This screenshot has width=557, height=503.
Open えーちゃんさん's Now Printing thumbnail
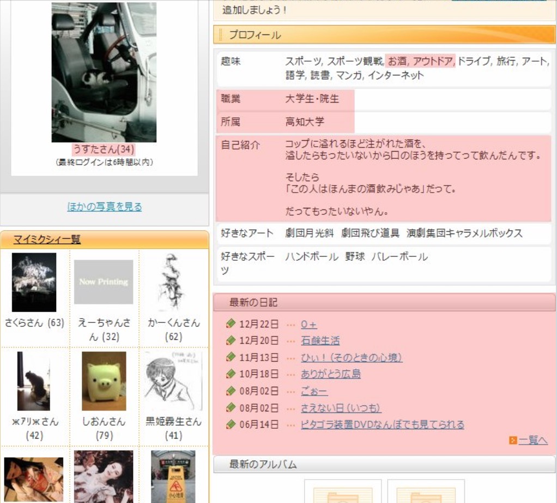(x=104, y=282)
